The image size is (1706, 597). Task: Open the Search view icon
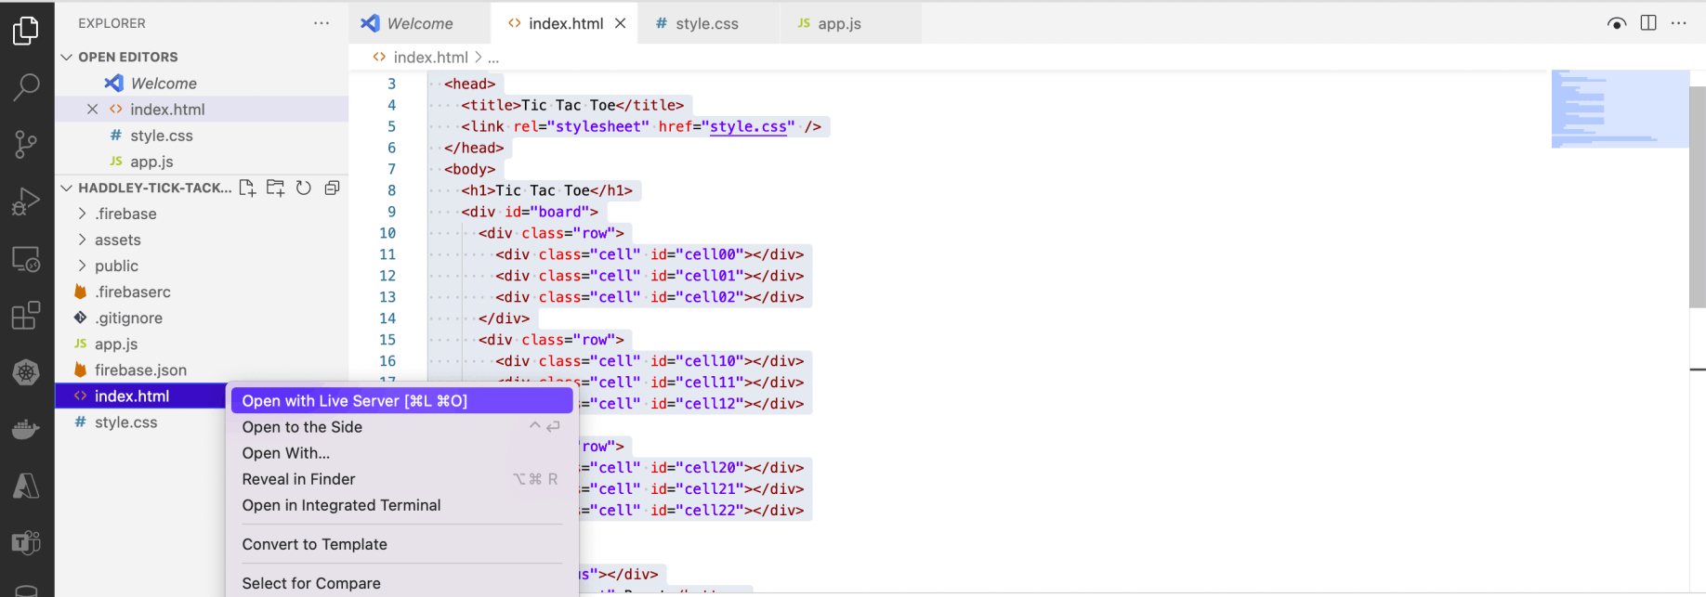(x=26, y=87)
